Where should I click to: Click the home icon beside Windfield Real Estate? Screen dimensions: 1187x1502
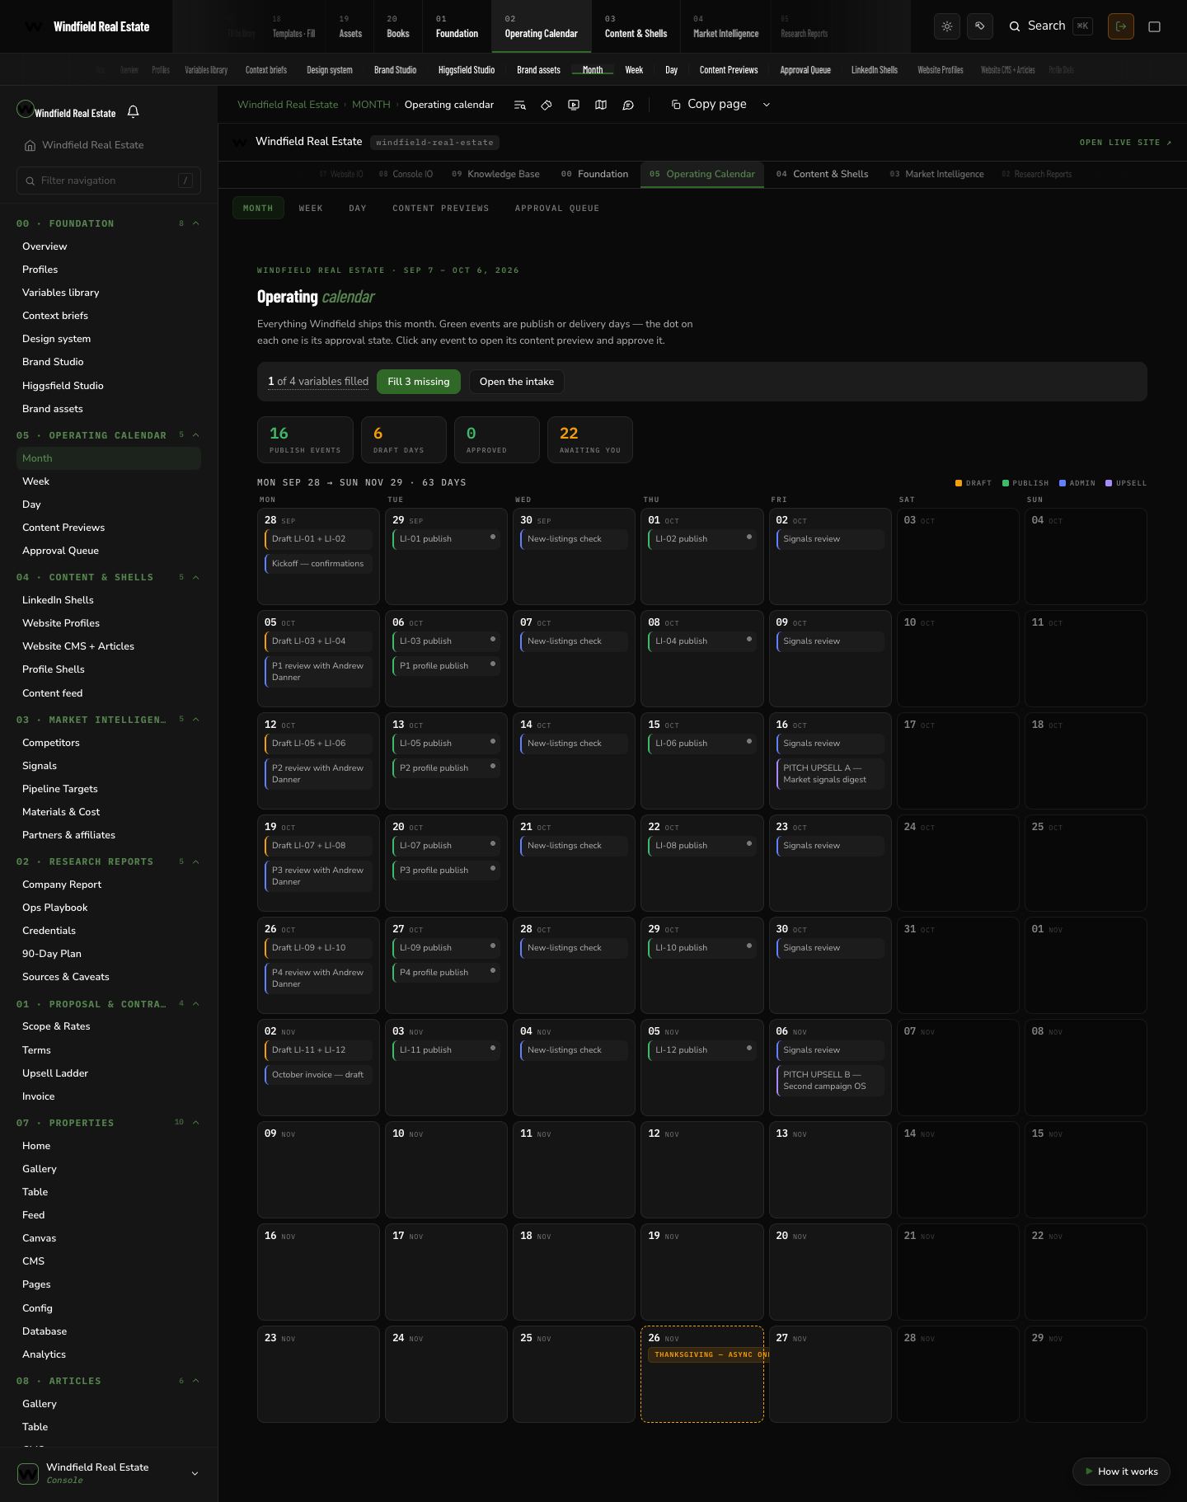(x=30, y=145)
